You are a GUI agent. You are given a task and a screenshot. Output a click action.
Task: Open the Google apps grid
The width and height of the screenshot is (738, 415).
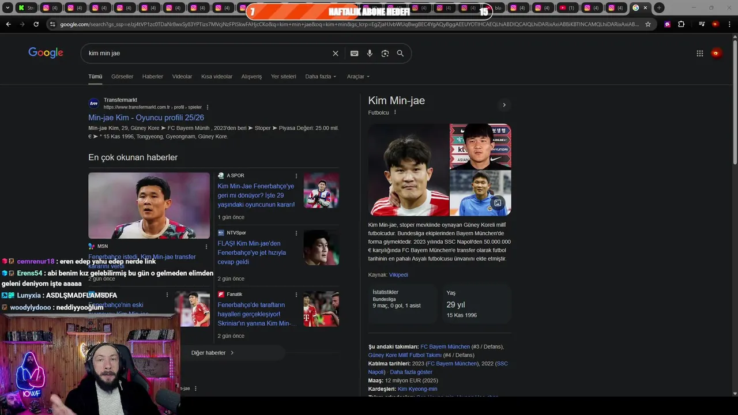point(699,53)
